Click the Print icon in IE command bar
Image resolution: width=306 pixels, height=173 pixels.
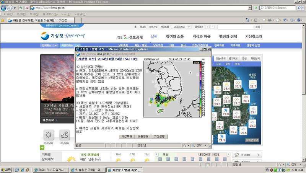point(270,20)
